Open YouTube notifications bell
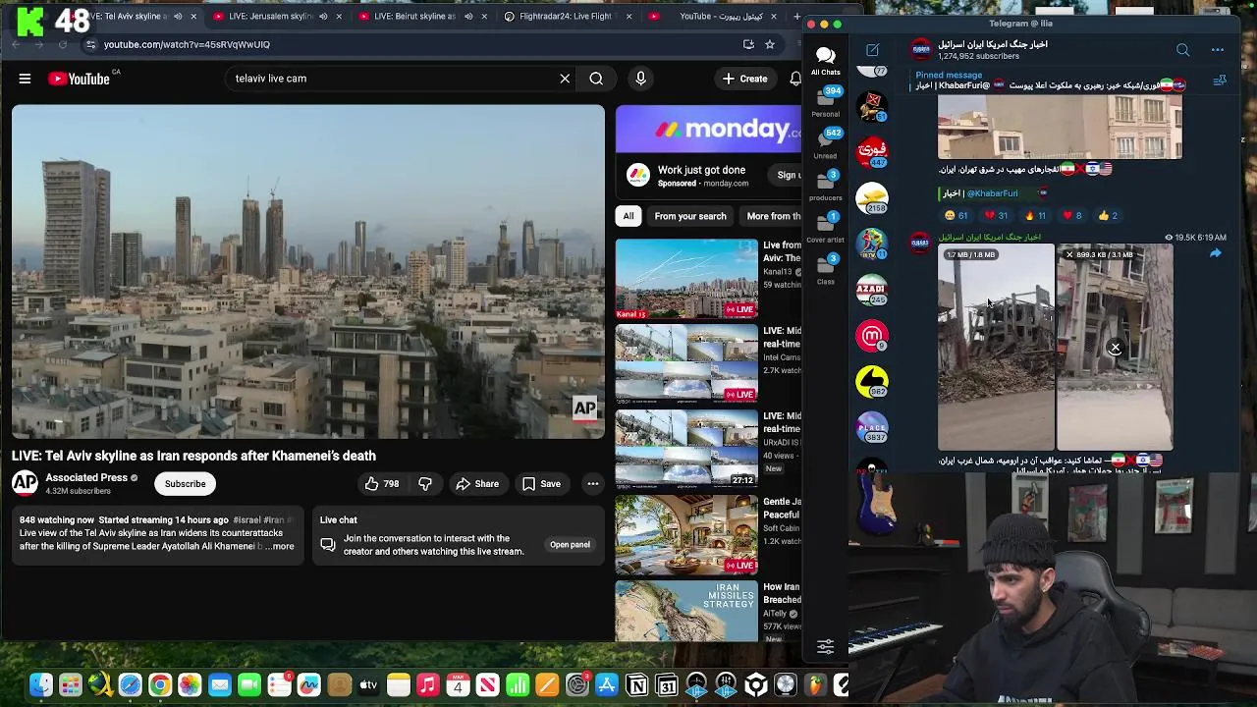 794,79
